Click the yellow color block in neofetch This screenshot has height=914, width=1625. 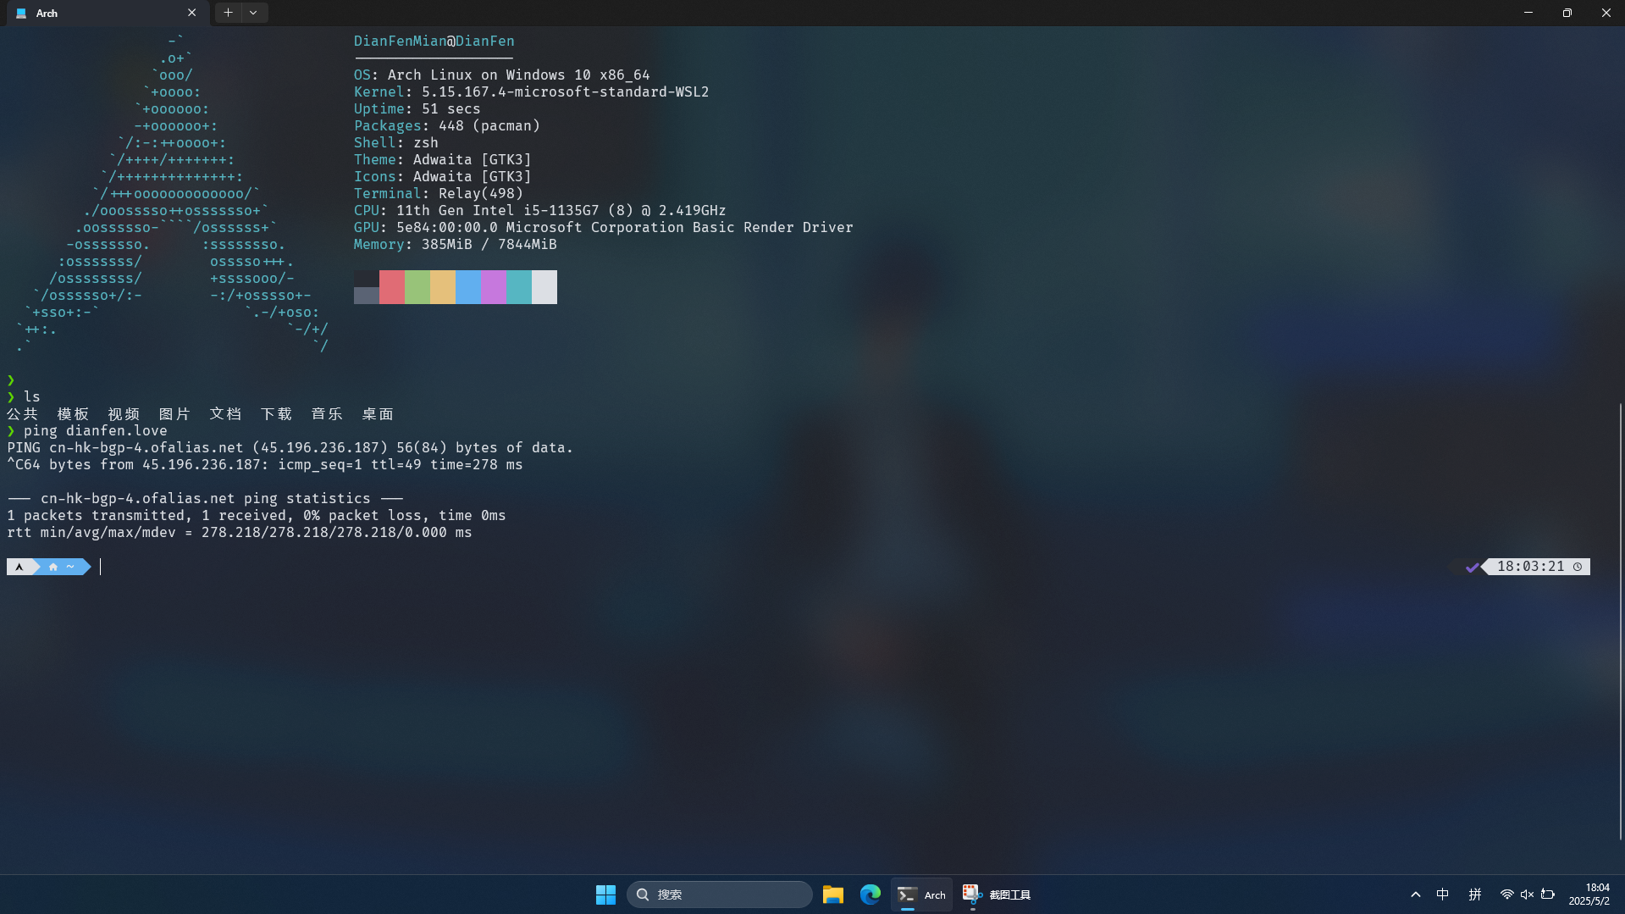(442, 287)
